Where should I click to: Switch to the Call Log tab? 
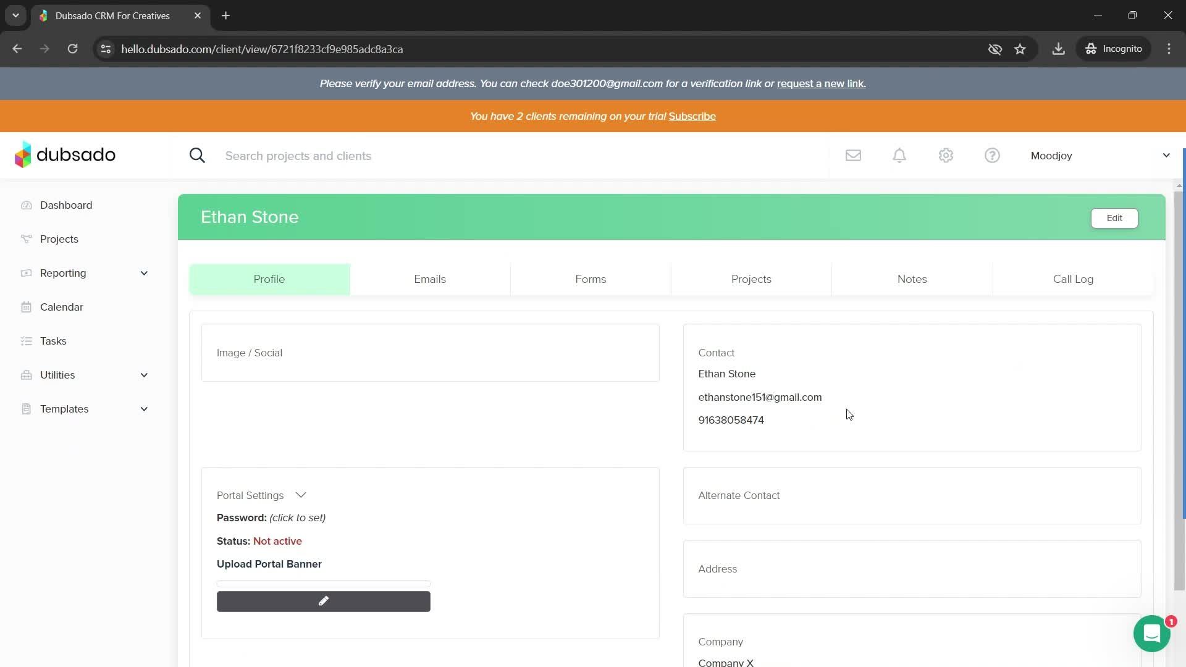point(1073,279)
